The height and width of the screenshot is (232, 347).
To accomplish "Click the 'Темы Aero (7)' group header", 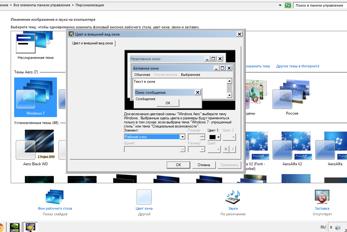I will [x=26, y=72].
